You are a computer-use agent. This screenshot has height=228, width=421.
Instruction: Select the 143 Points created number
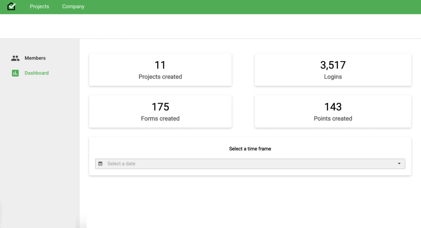coord(333,107)
